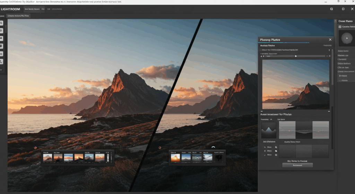Close the floating photo panel with its X
The height and width of the screenshot is (194, 355).
(330, 40)
